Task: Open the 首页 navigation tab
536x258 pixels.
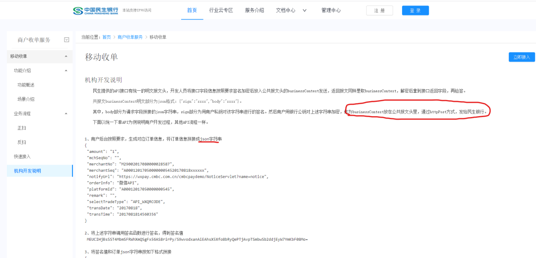Action: click(192, 10)
